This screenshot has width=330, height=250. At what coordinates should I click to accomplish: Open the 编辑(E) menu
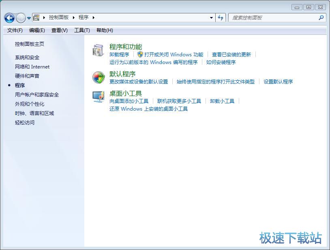[x=37, y=30]
